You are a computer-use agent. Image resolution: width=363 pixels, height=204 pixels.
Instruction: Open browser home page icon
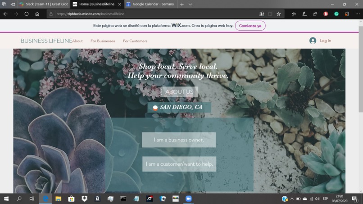click(37, 14)
